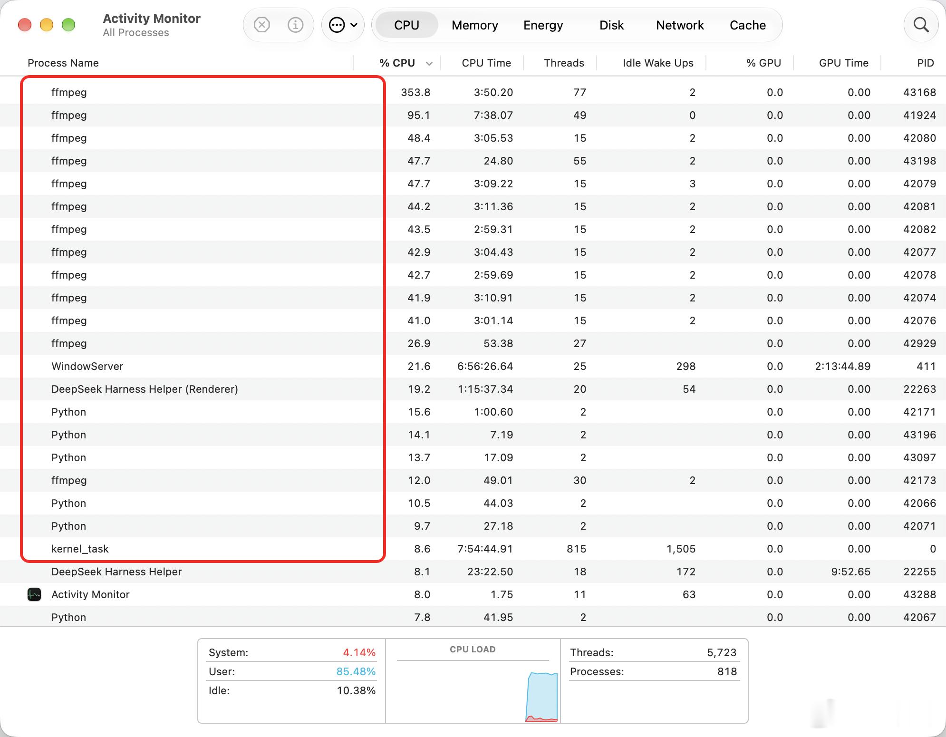Select DeepSeek Harness Helper (Renderer) row
This screenshot has height=737, width=946.
(473, 389)
